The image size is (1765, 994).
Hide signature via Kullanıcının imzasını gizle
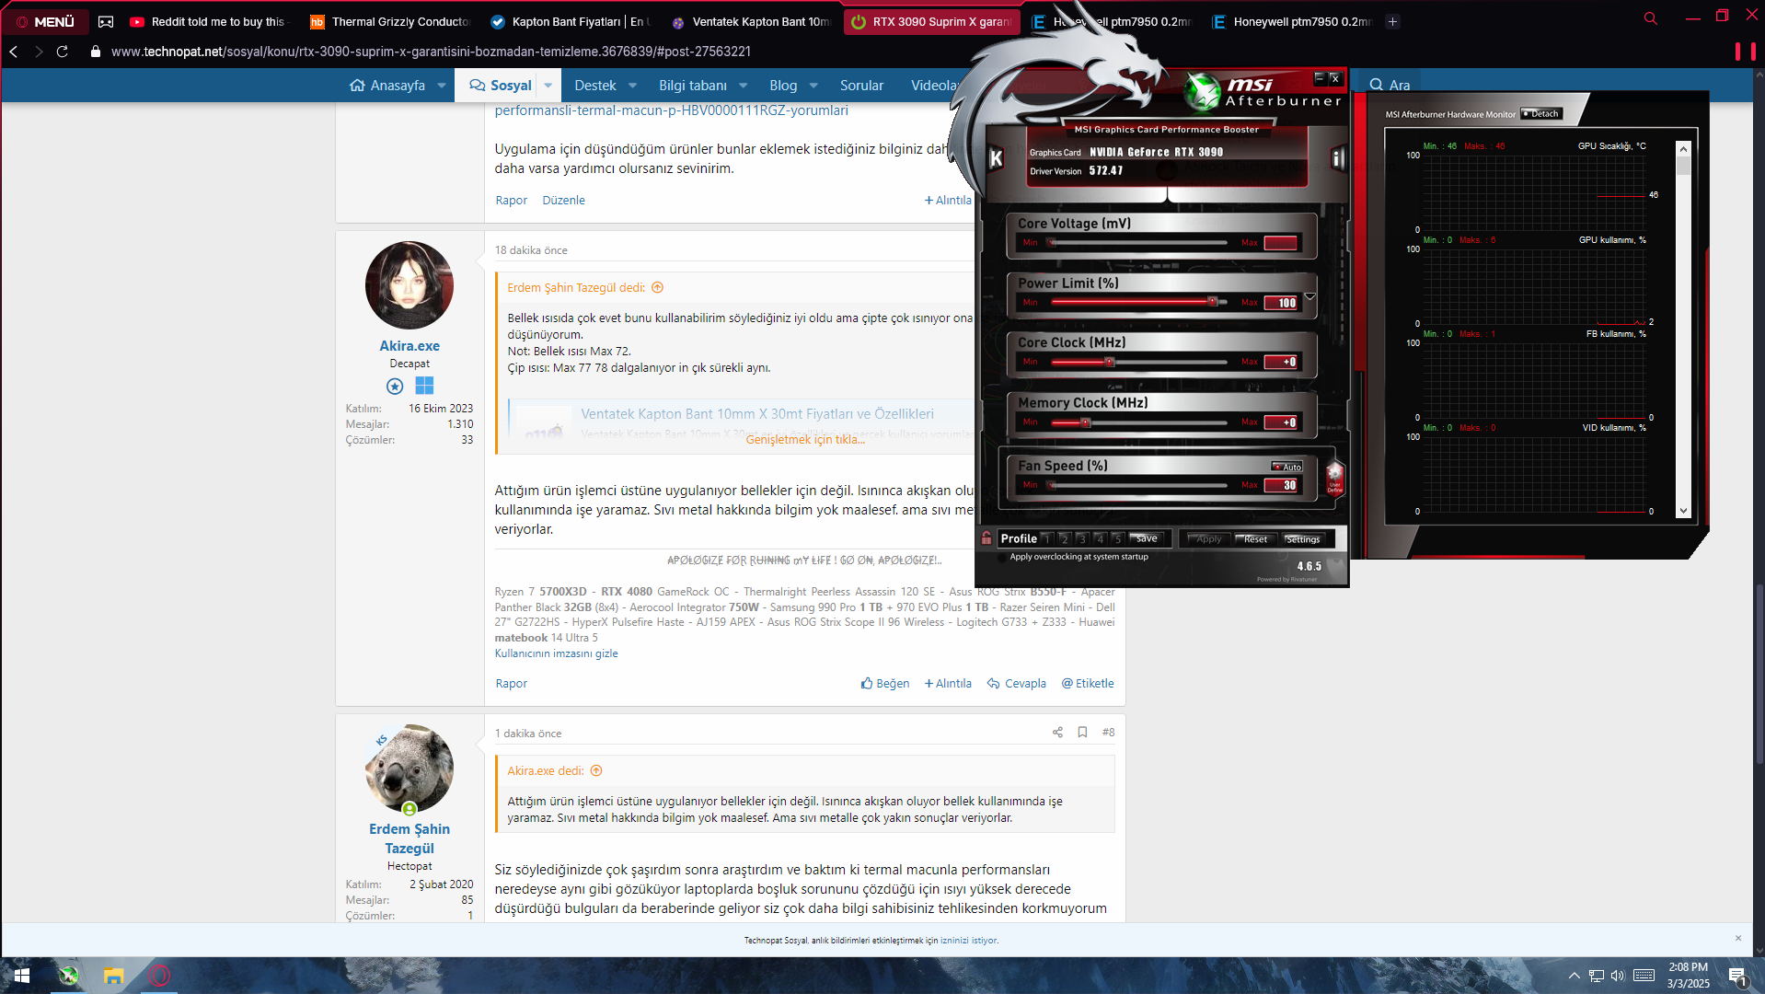pos(556,653)
